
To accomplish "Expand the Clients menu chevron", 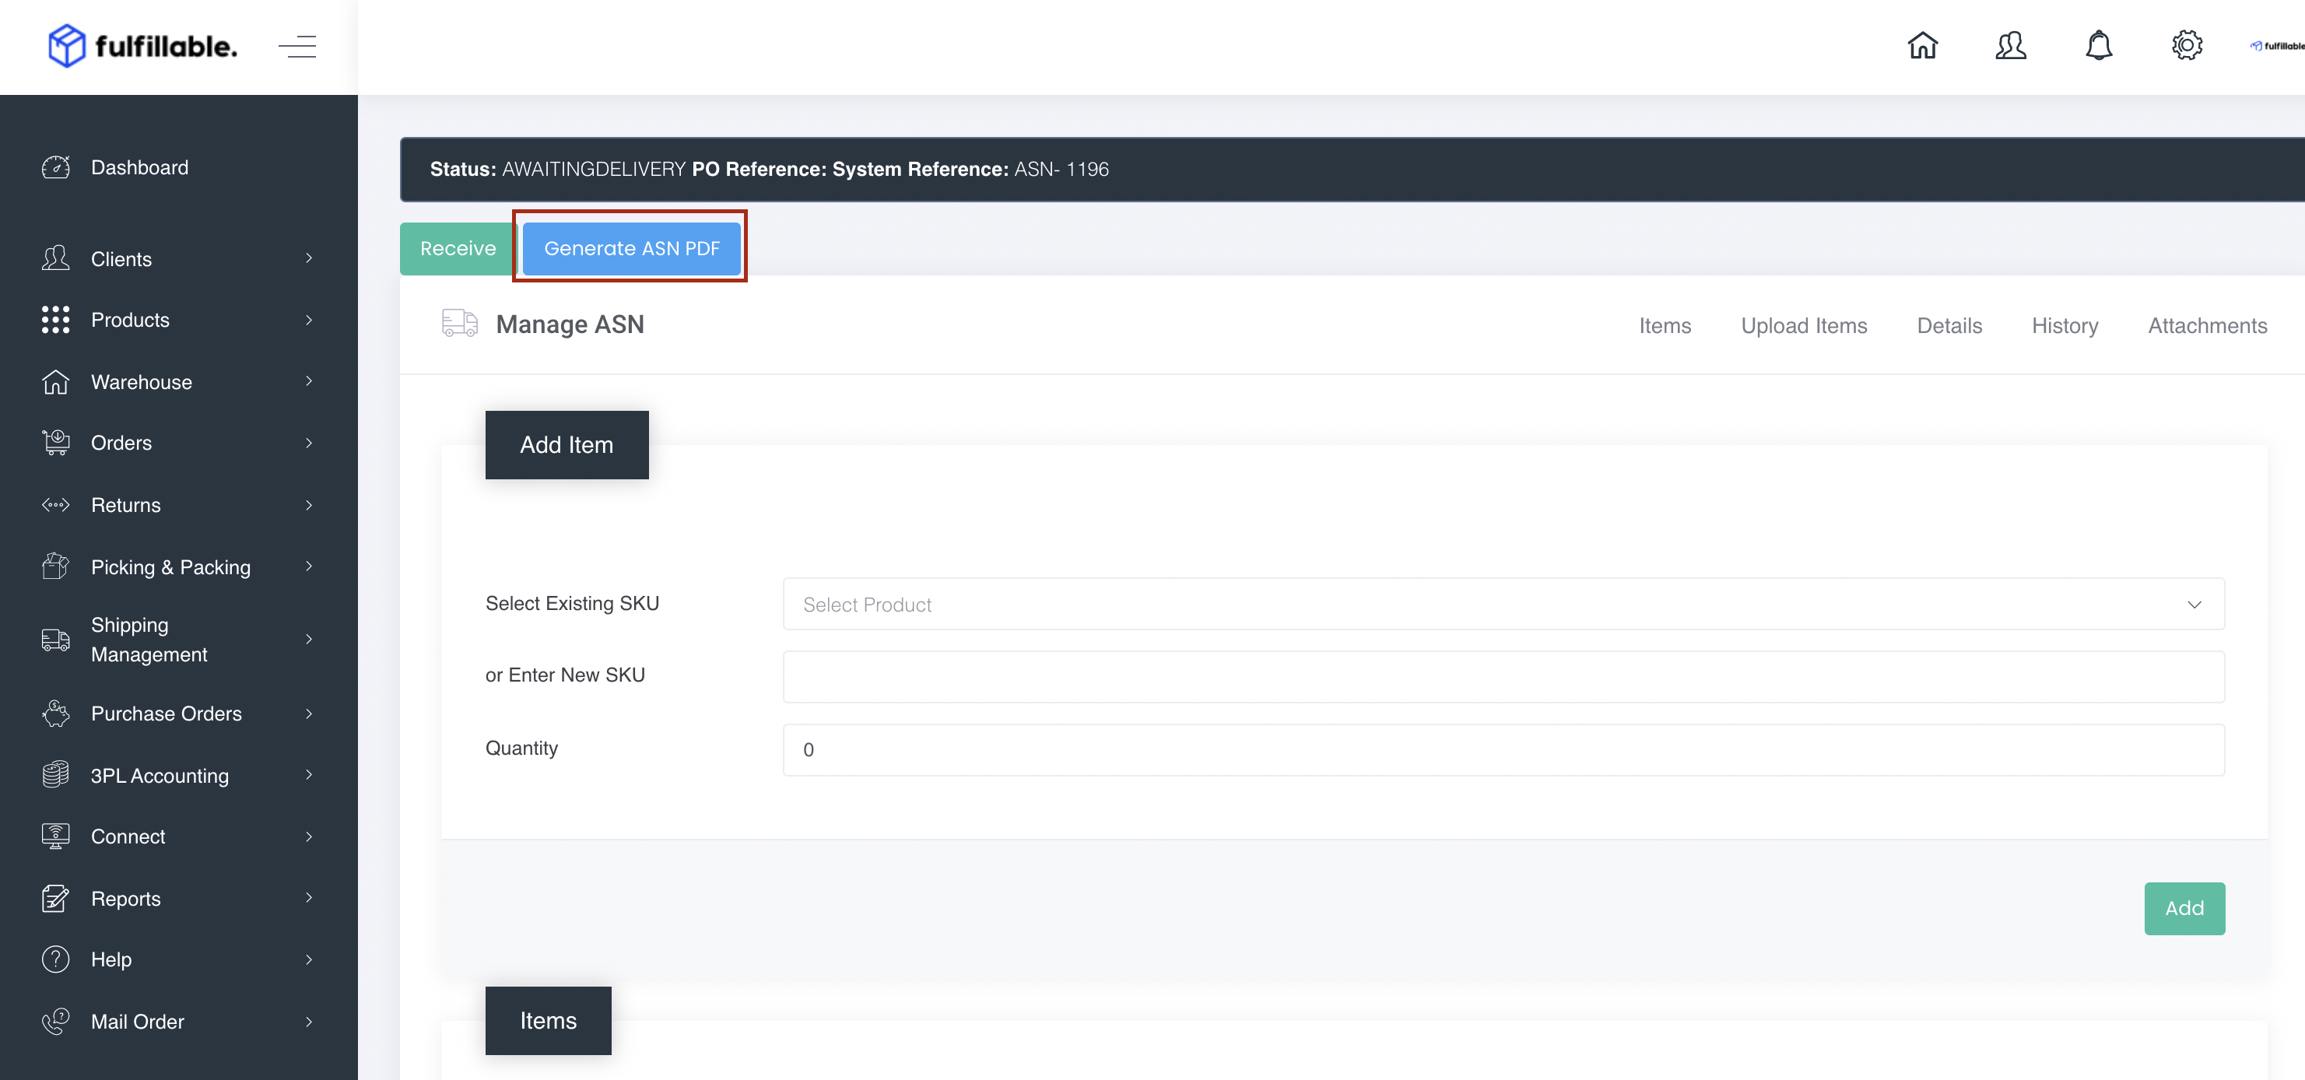I will (309, 258).
